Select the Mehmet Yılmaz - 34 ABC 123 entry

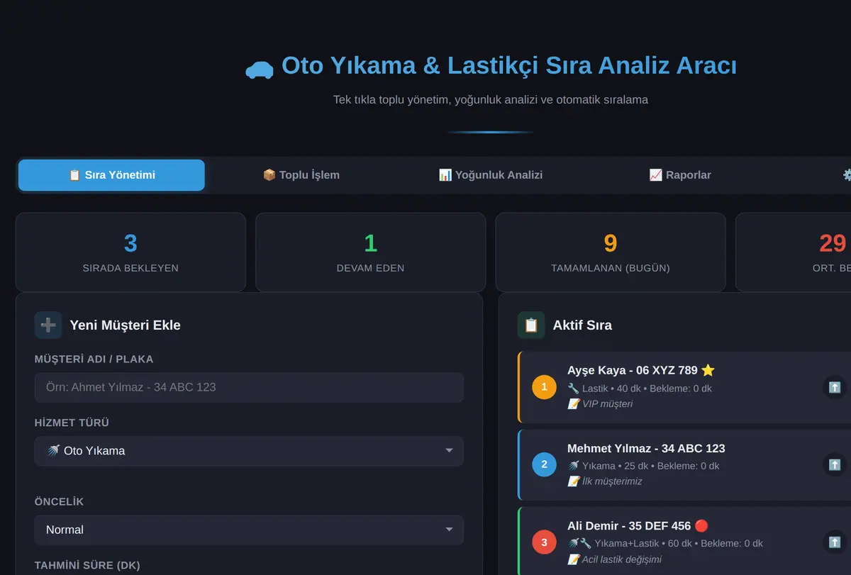coord(684,465)
